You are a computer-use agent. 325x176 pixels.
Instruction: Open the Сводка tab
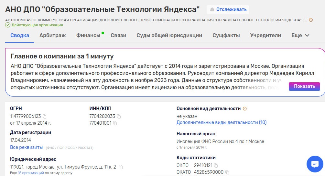[x=20, y=36]
